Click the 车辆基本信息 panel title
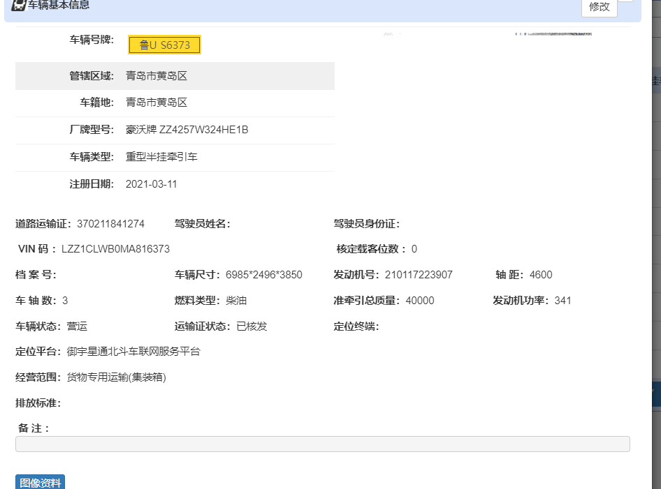 [x=59, y=5]
